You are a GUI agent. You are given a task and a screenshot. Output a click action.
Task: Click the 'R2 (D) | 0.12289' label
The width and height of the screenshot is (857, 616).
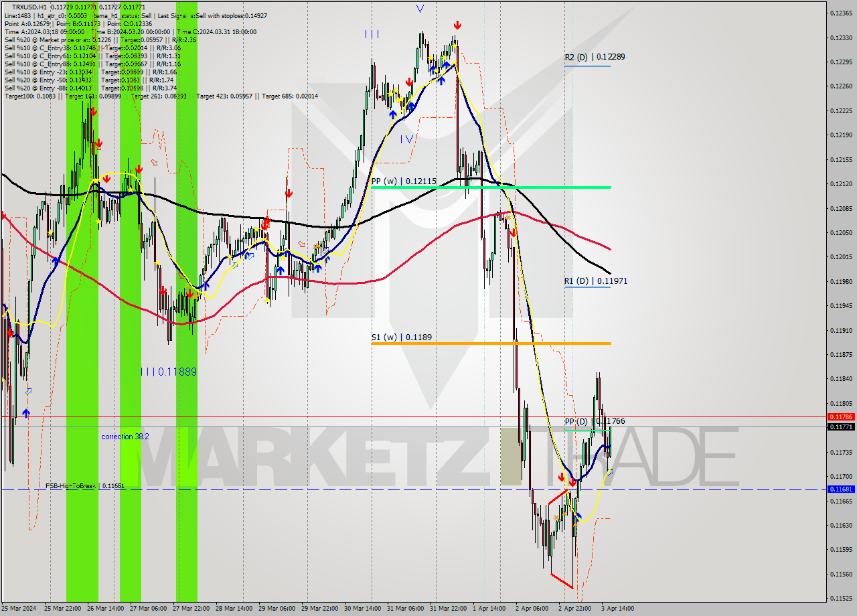point(595,57)
